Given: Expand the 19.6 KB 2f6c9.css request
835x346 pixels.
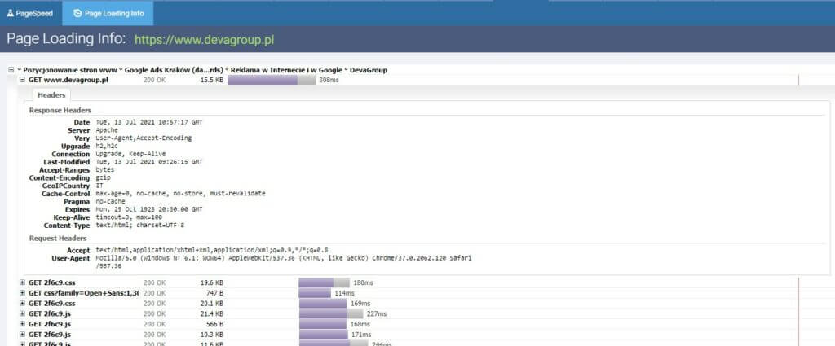Looking at the screenshot, I should pos(22,282).
